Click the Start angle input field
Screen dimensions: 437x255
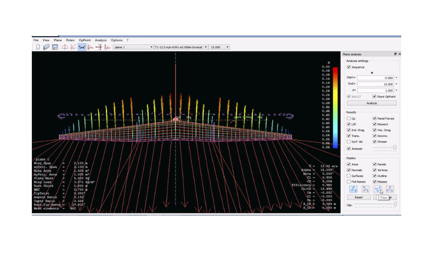pos(375,78)
